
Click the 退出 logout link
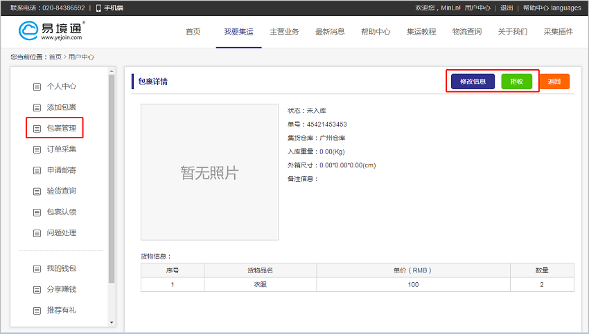coord(507,8)
